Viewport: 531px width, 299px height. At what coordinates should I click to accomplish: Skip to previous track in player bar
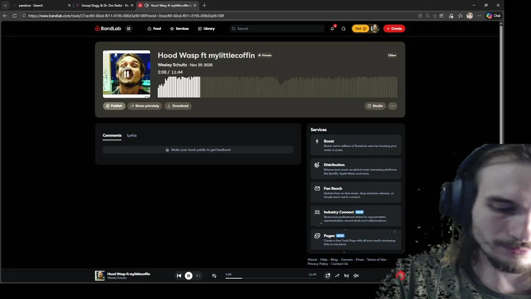point(179,275)
